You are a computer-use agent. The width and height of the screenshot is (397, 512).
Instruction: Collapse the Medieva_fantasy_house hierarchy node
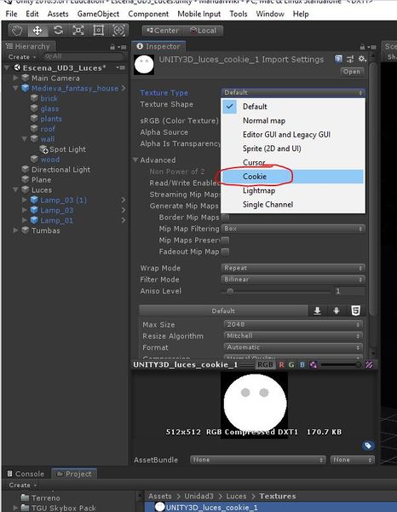(15, 88)
